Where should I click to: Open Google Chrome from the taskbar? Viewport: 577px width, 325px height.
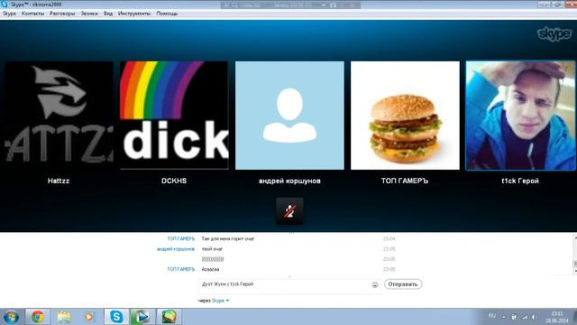37,317
